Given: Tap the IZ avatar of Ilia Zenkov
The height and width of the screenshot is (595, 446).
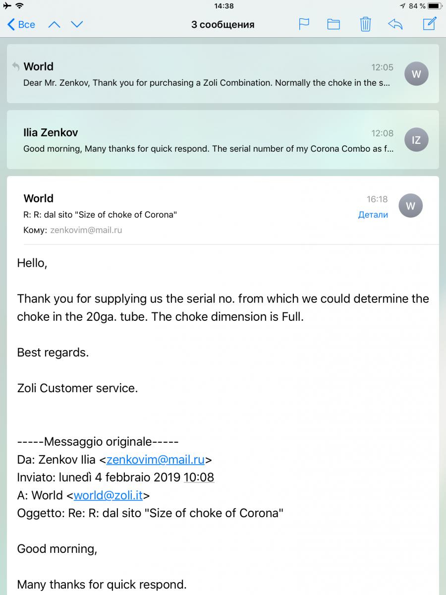Looking at the screenshot, I should (x=416, y=140).
